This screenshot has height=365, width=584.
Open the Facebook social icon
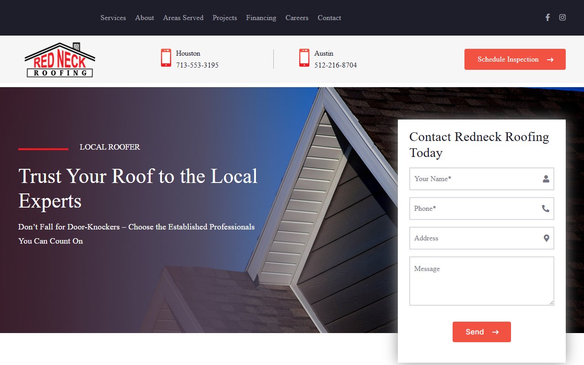pyautogui.click(x=547, y=17)
